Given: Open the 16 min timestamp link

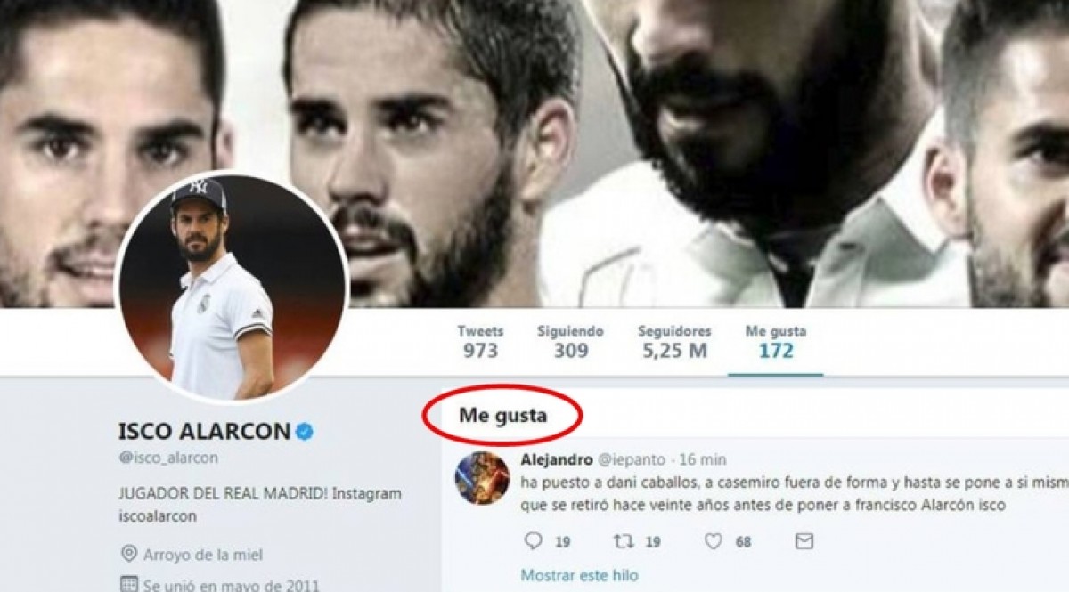Looking at the screenshot, I should pyautogui.click(x=703, y=459).
